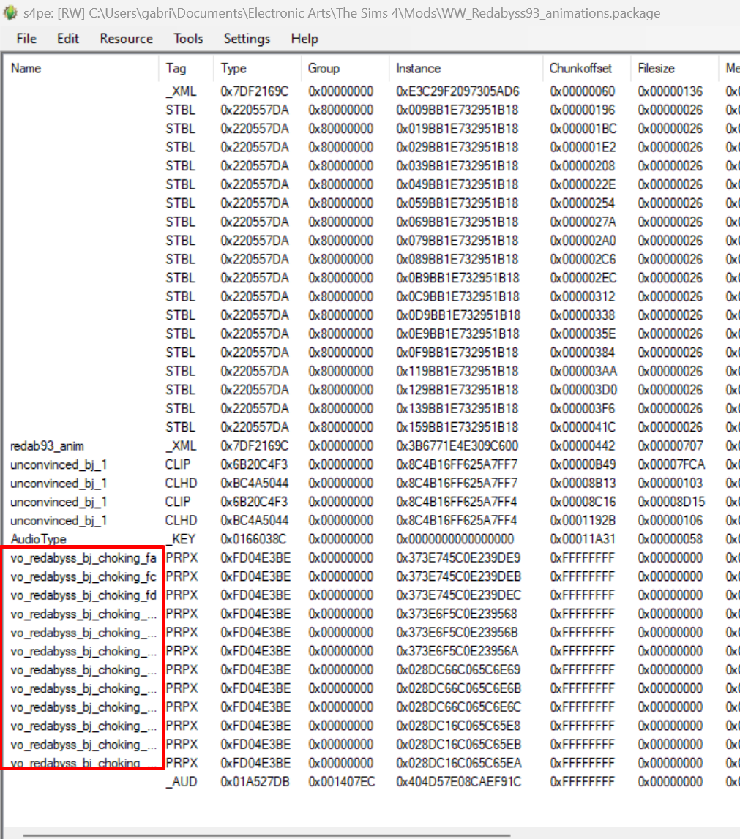Open the Settings menu
The image size is (740, 839).
(247, 39)
